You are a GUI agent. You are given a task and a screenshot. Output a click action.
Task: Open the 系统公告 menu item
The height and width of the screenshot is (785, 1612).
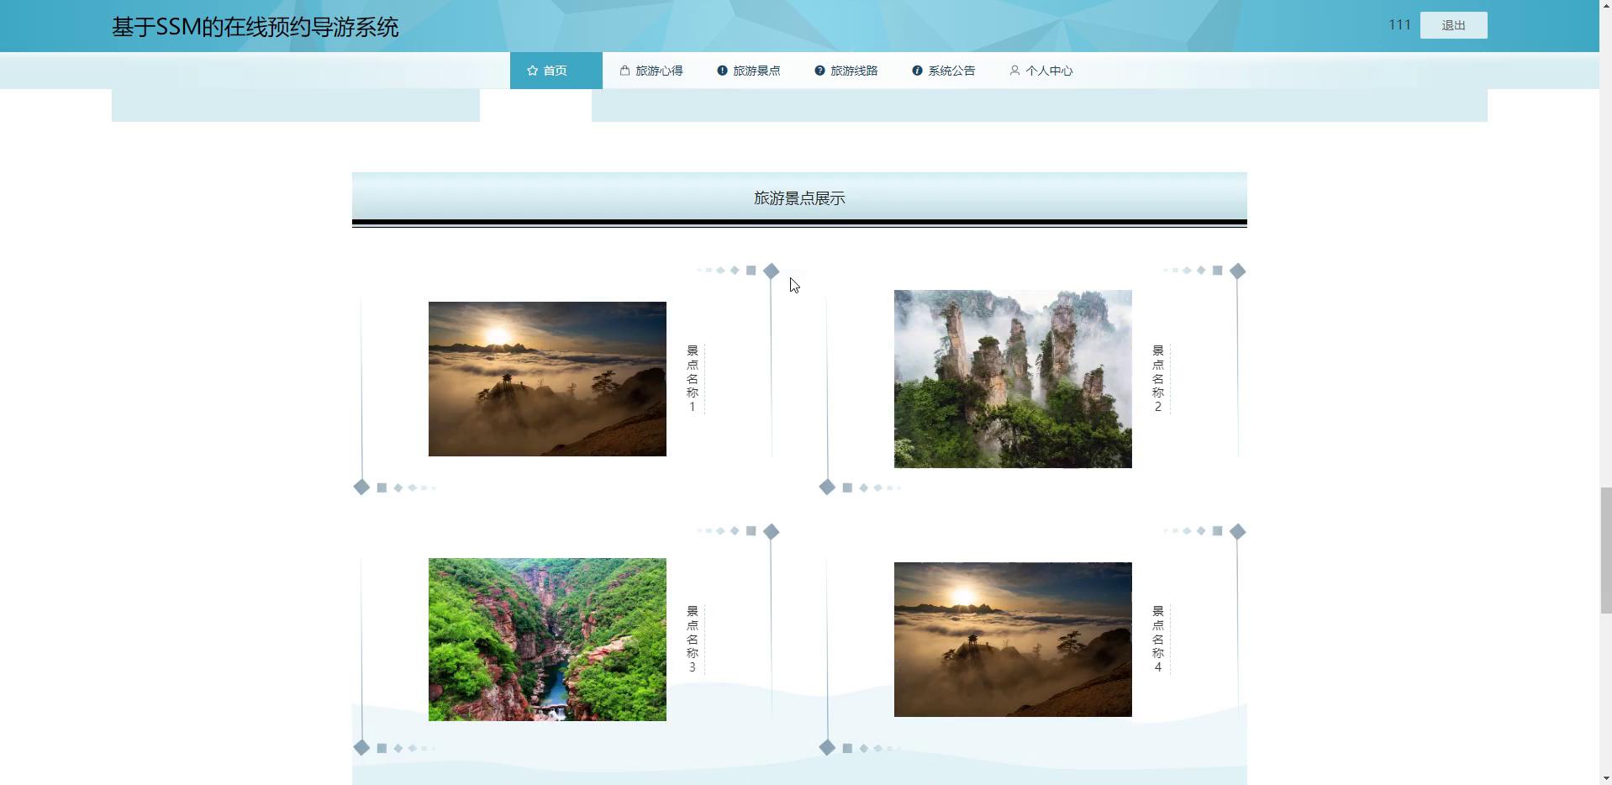click(x=944, y=71)
